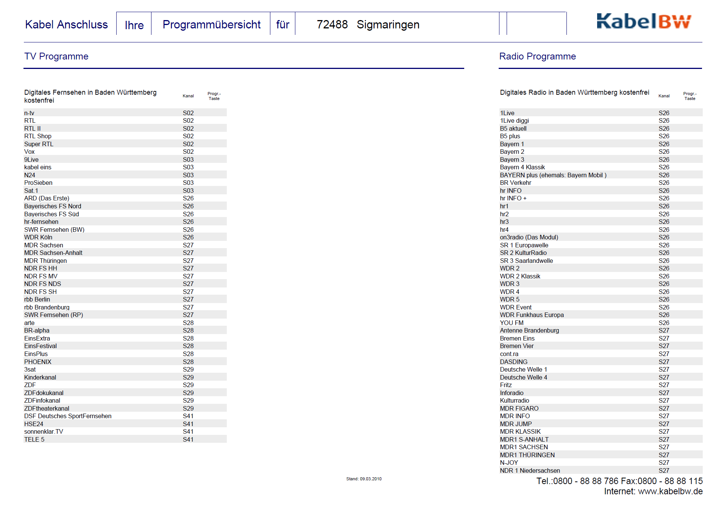Image resolution: width=727 pixels, height=514 pixels.
Task: Click the Tel. 0800 phone number line
Action: [619, 481]
